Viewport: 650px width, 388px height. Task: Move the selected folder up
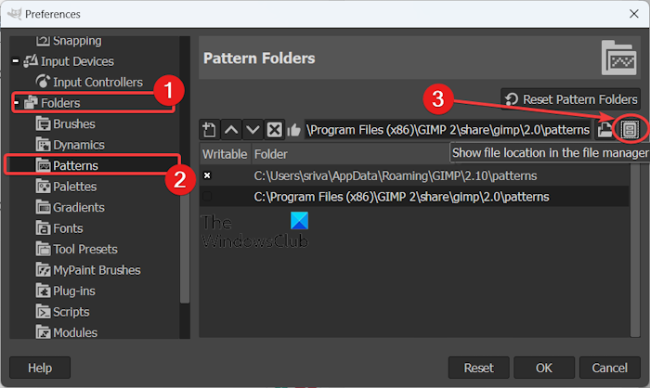click(x=231, y=130)
